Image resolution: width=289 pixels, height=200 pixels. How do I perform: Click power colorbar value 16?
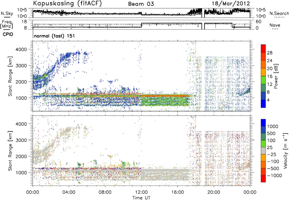pyautogui.click(x=269, y=77)
